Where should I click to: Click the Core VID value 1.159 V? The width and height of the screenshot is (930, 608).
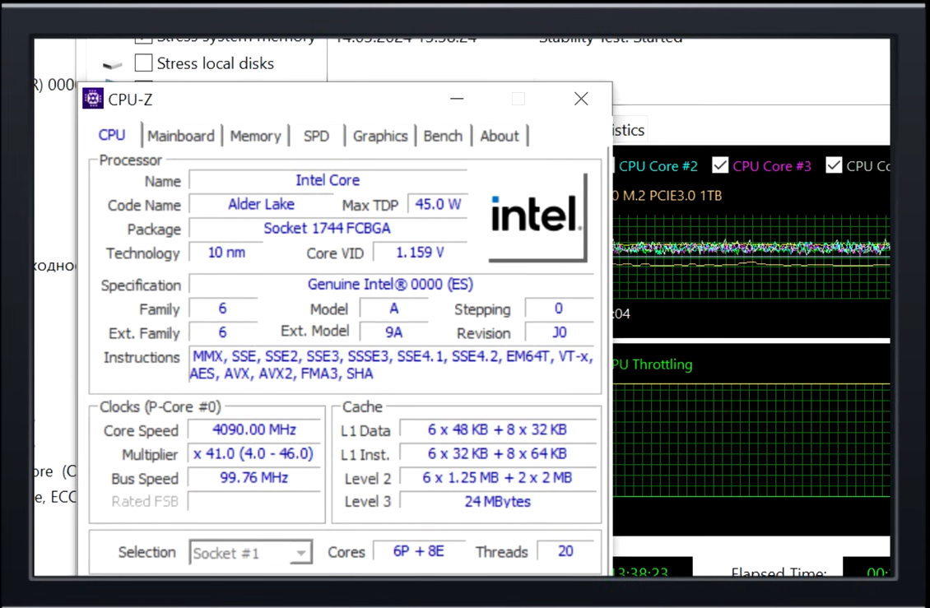coord(420,253)
